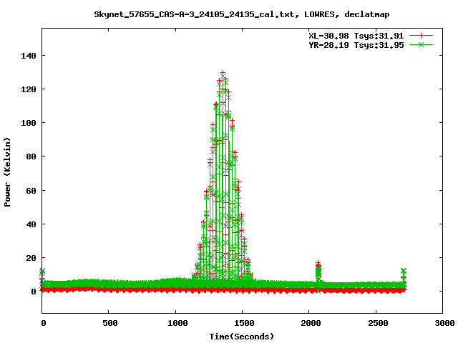Click the 60 tick label on y-axis

[31, 191]
